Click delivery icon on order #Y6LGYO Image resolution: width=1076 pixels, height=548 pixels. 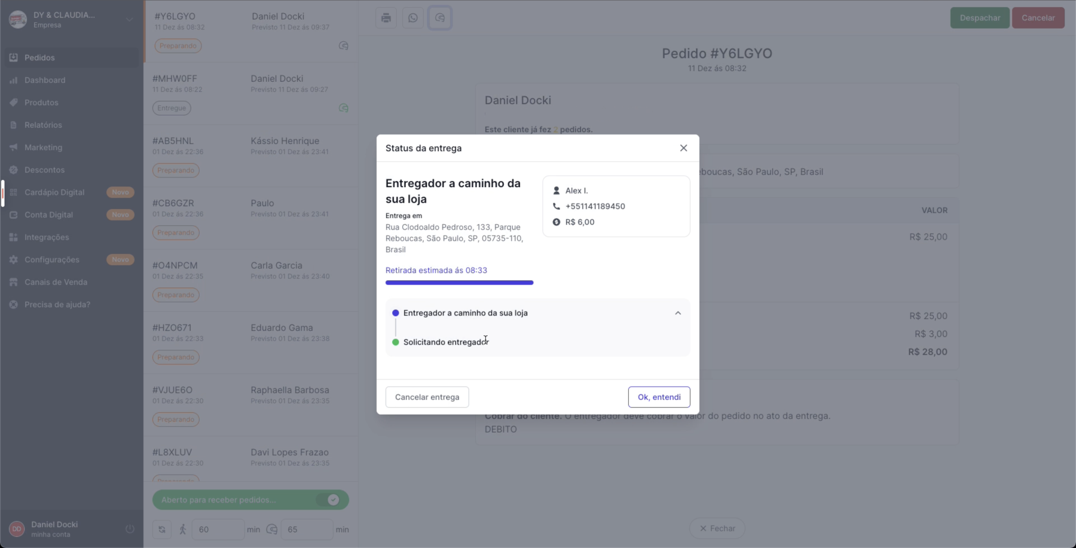(344, 46)
